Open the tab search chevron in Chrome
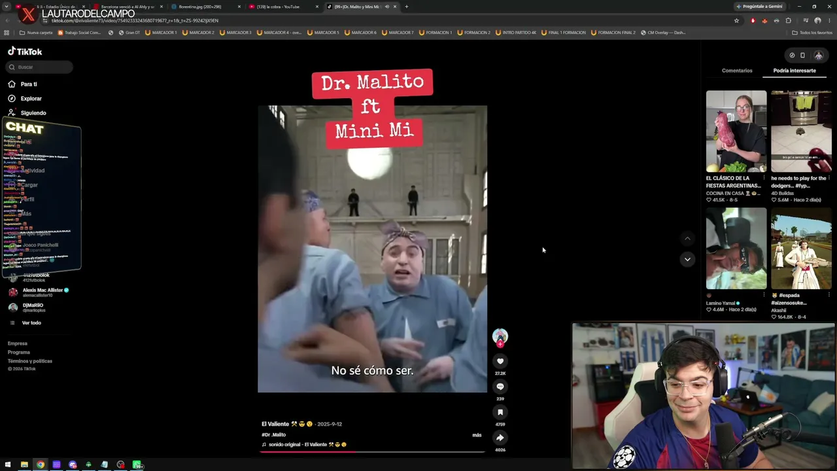The image size is (837, 471). coord(5,7)
